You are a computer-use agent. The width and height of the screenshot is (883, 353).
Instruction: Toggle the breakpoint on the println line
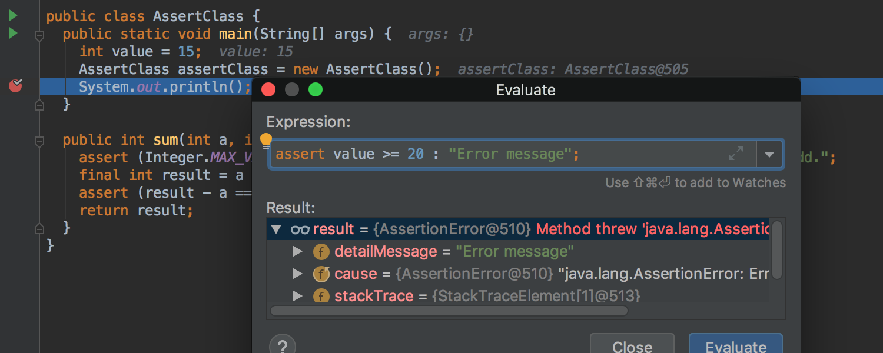[x=16, y=86]
